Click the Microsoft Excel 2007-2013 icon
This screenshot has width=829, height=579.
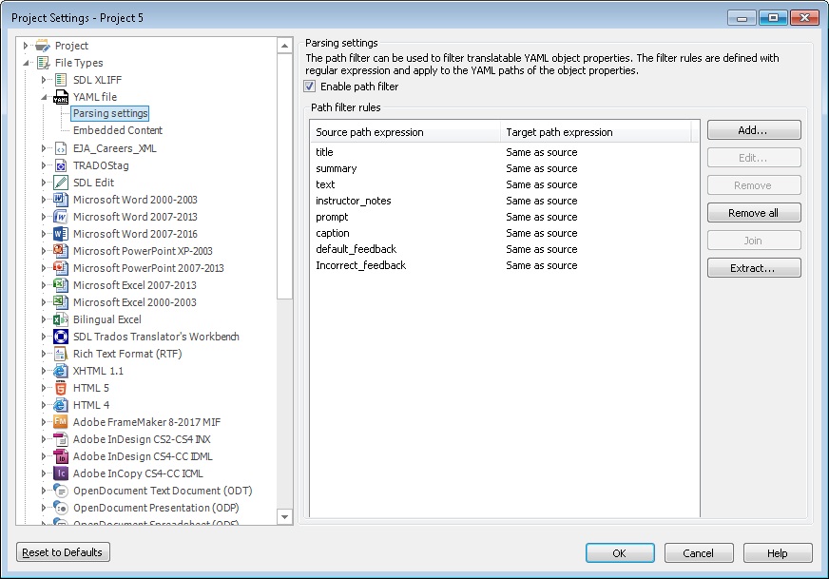(61, 285)
